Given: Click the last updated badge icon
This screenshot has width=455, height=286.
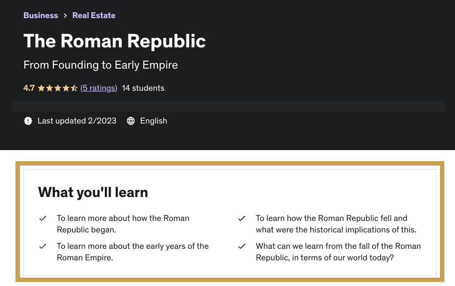Looking at the screenshot, I should click(x=28, y=121).
